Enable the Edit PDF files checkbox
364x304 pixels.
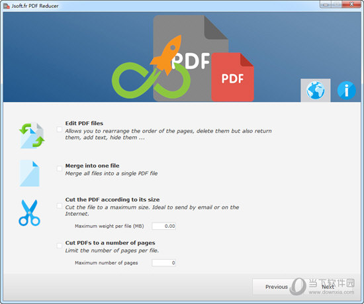click(x=60, y=129)
